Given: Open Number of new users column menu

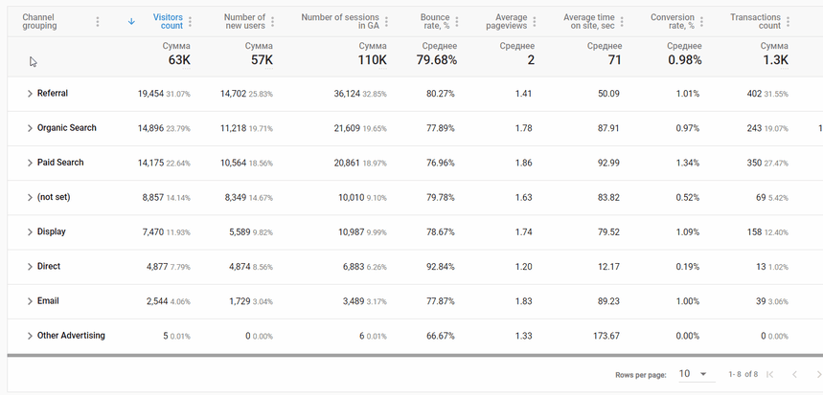Looking at the screenshot, I should (x=273, y=22).
